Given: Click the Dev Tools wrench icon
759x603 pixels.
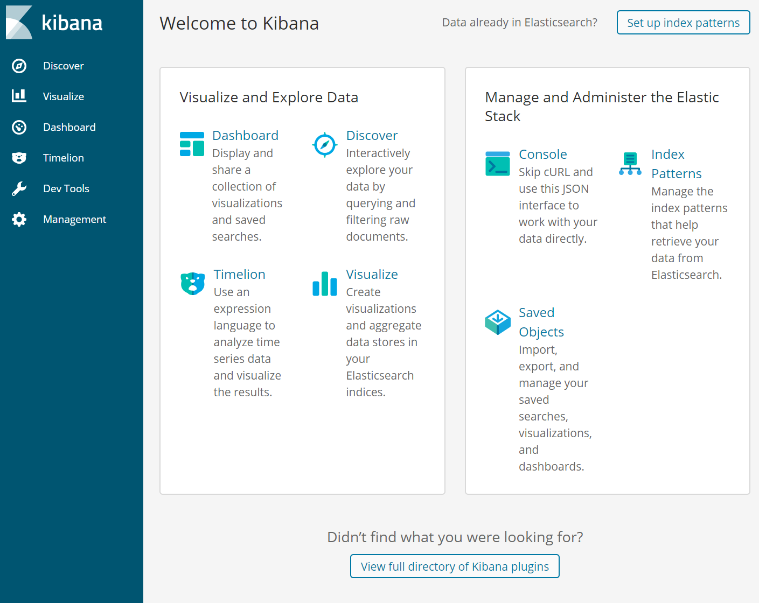Looking at the screenshot, I should point(19,188).
